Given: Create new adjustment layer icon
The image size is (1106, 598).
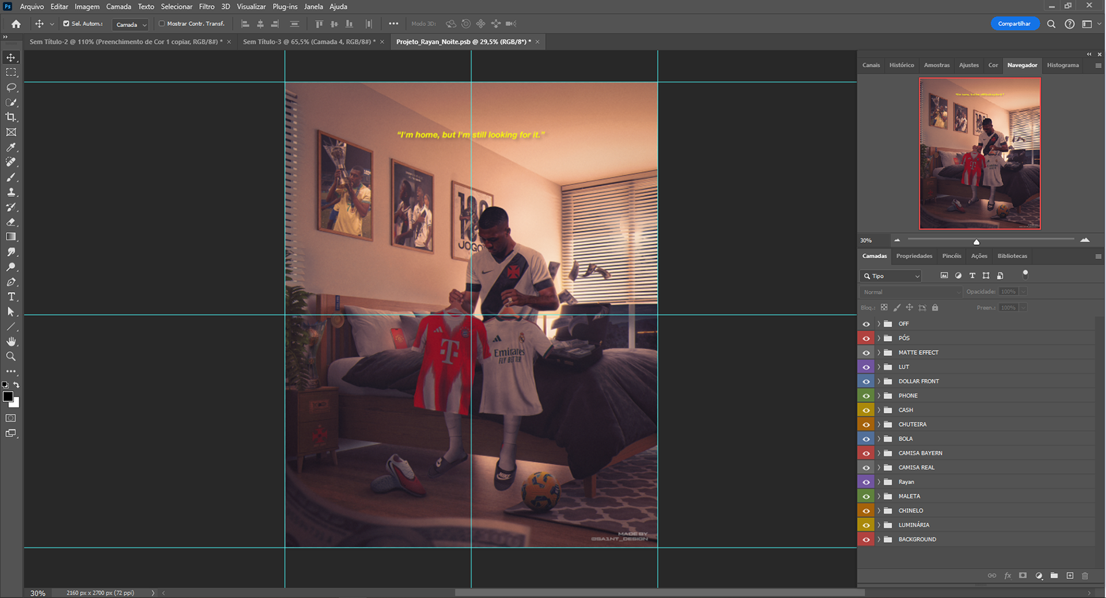Looking at the screenshot, I should point(1039,576).
